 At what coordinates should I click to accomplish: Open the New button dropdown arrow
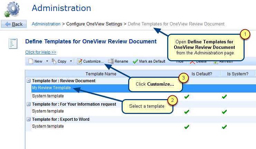[47, 61]
